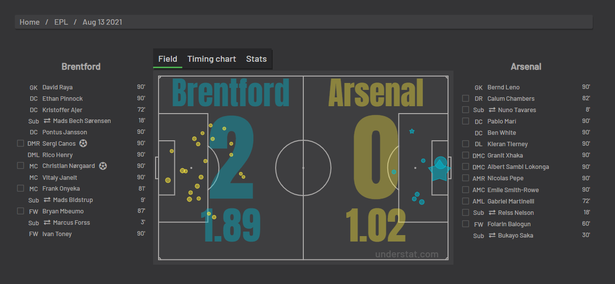615x284 pixels.
Task: Click the goal ball icon beside Sergi Canos
Action: point(83,143)
